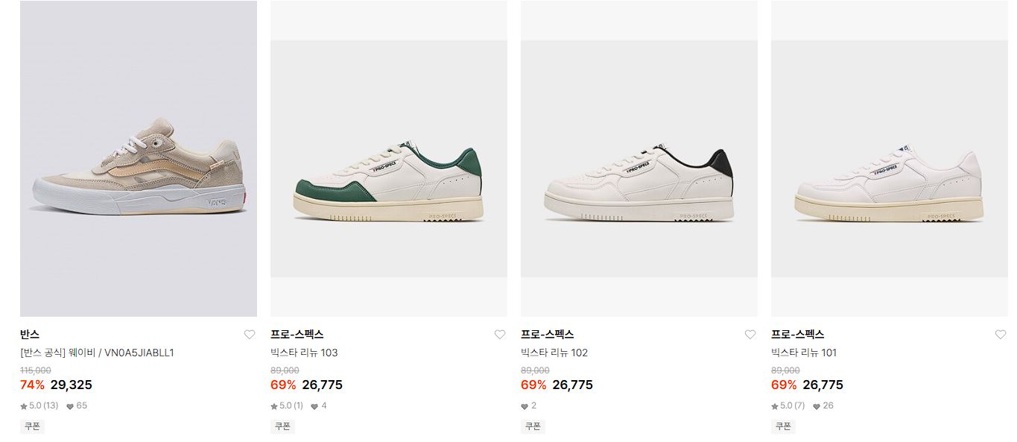
Task: Click 프로-스펙스 brand above 빅스타 리뉴 101
Action: (x=797, y=335)
